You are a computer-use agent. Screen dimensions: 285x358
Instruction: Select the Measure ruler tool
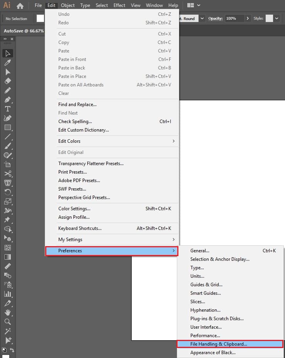click(8, 266)
